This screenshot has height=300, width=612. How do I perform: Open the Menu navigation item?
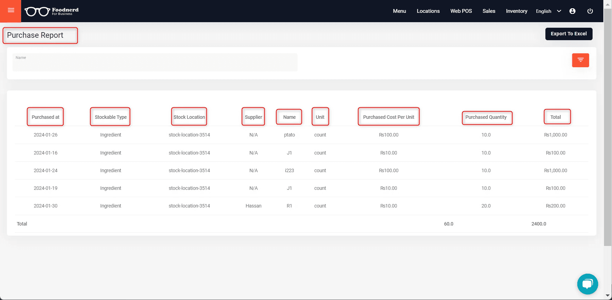pyautogui.click(x=399, y=11)
